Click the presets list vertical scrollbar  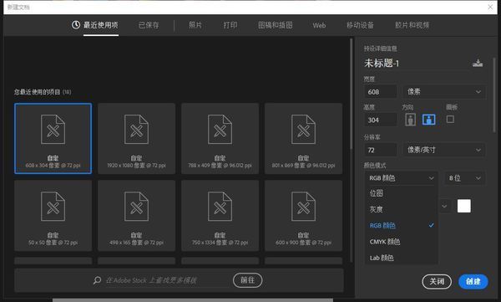pos(352,95)
